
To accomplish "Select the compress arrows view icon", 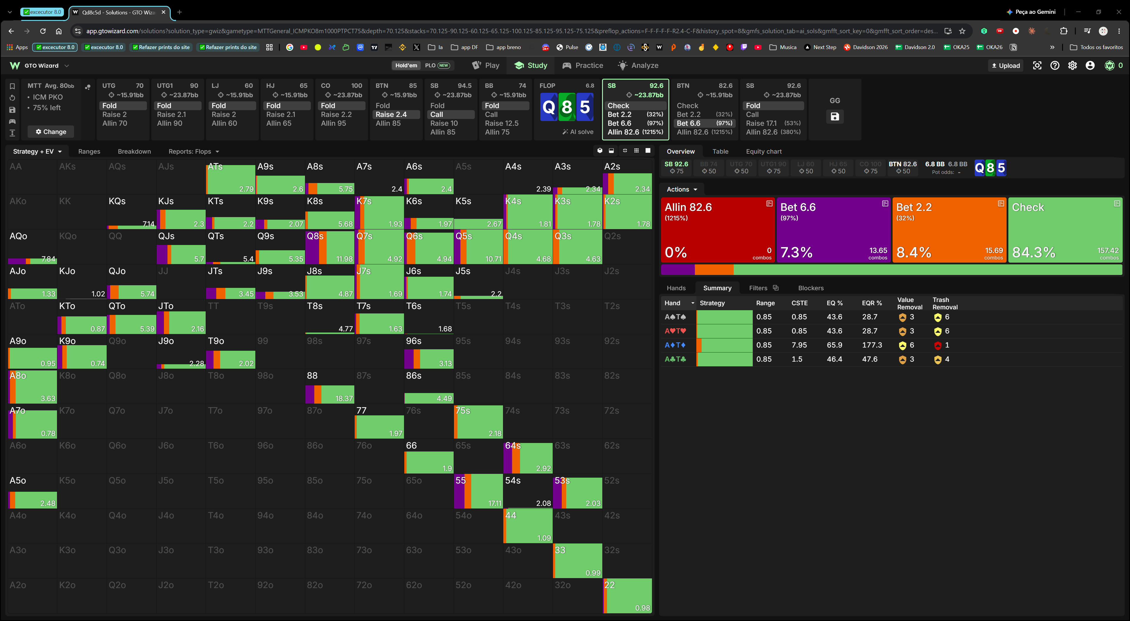I will point(625,150).
